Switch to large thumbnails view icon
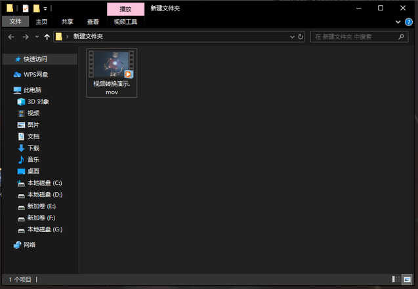Viewport: 418px width, 289px height. (407, 279)
